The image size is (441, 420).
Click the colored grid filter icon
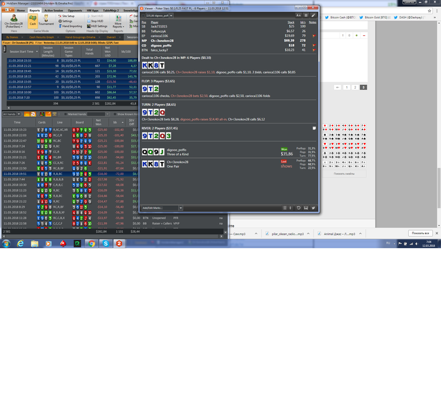(x=42, y=114)
